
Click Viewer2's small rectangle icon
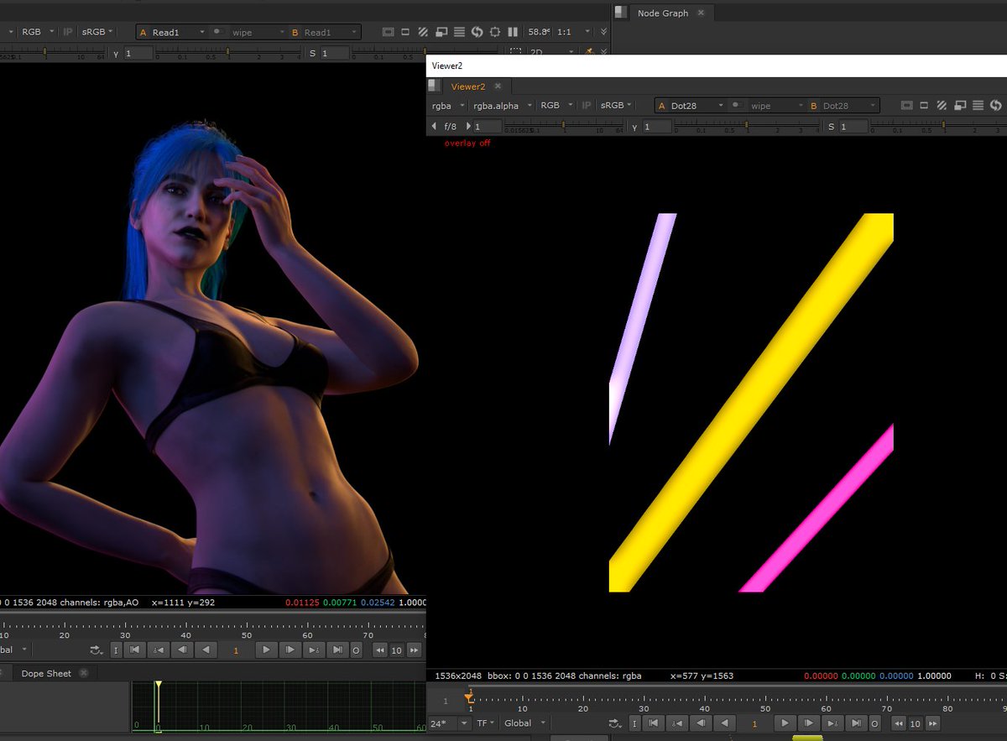[924, 106]
